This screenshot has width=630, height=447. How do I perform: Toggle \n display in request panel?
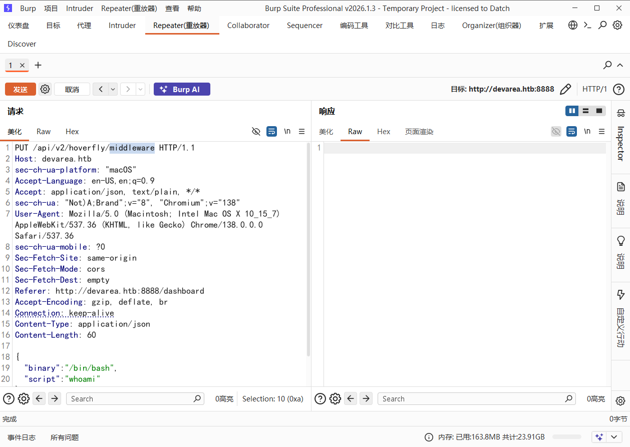287,131
